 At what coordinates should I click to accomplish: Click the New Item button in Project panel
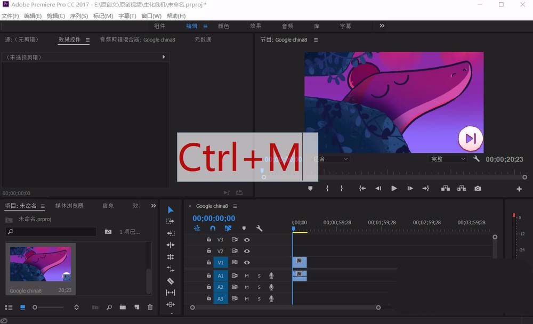(136, 307)
